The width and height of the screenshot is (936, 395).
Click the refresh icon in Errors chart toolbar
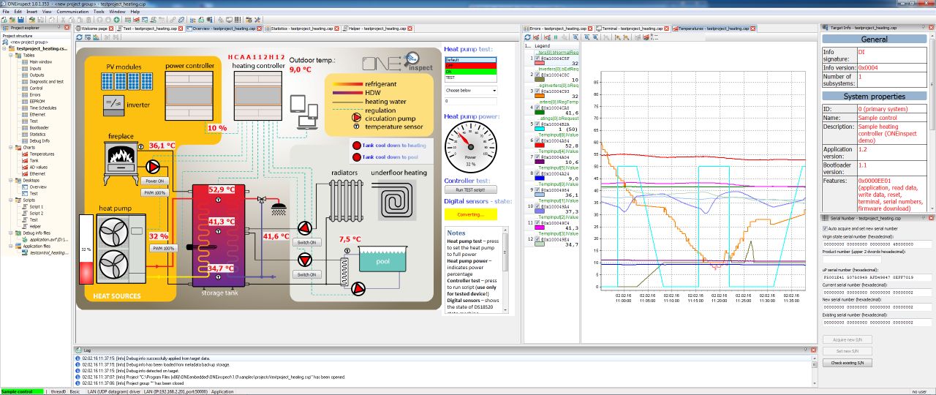click(x=529, y=37)
